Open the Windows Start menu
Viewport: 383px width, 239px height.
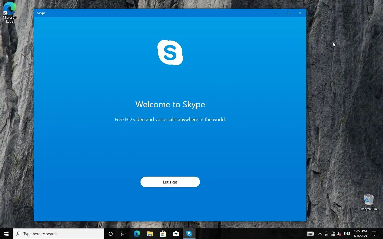coord(6,234)
